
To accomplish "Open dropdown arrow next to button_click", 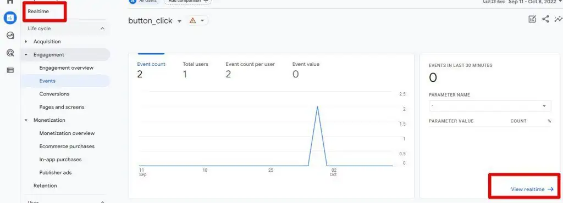I will [180, 21].
